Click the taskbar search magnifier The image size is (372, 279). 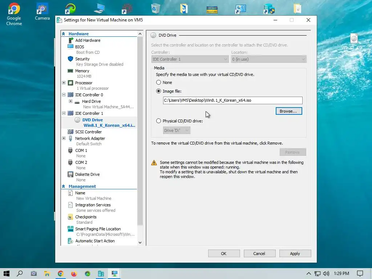20,274
